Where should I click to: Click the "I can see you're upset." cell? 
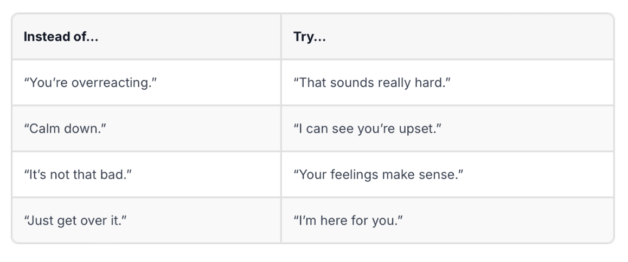click(447, 129)
